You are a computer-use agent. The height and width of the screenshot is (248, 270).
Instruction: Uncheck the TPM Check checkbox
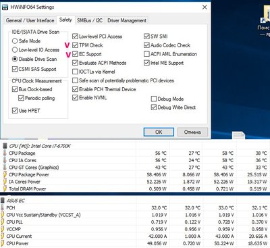tap(75, 45)
